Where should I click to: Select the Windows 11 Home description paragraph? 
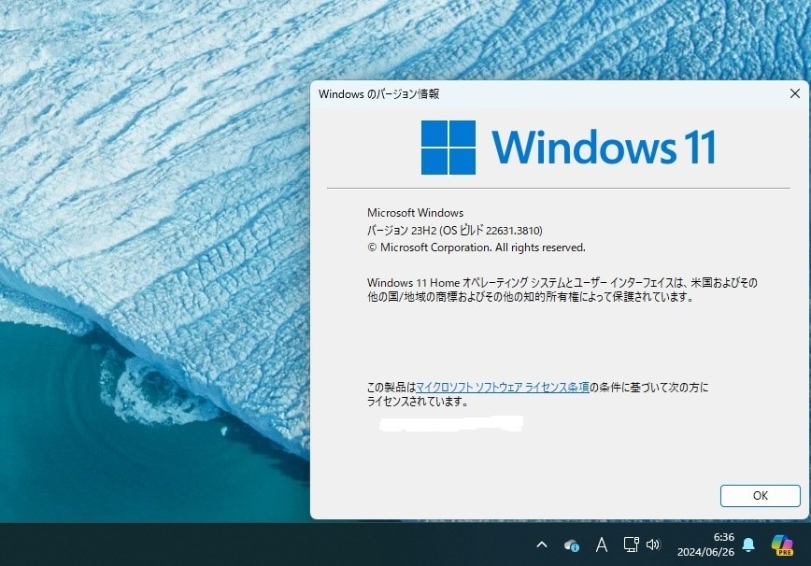tap(562, 290)
